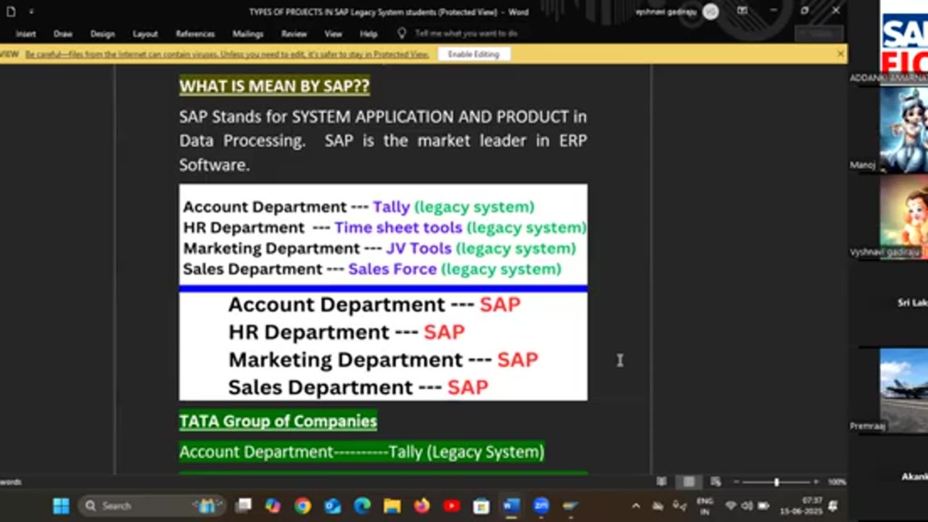Click the WHAT IS MEAN BY SAP?? heading

point(274,86)
